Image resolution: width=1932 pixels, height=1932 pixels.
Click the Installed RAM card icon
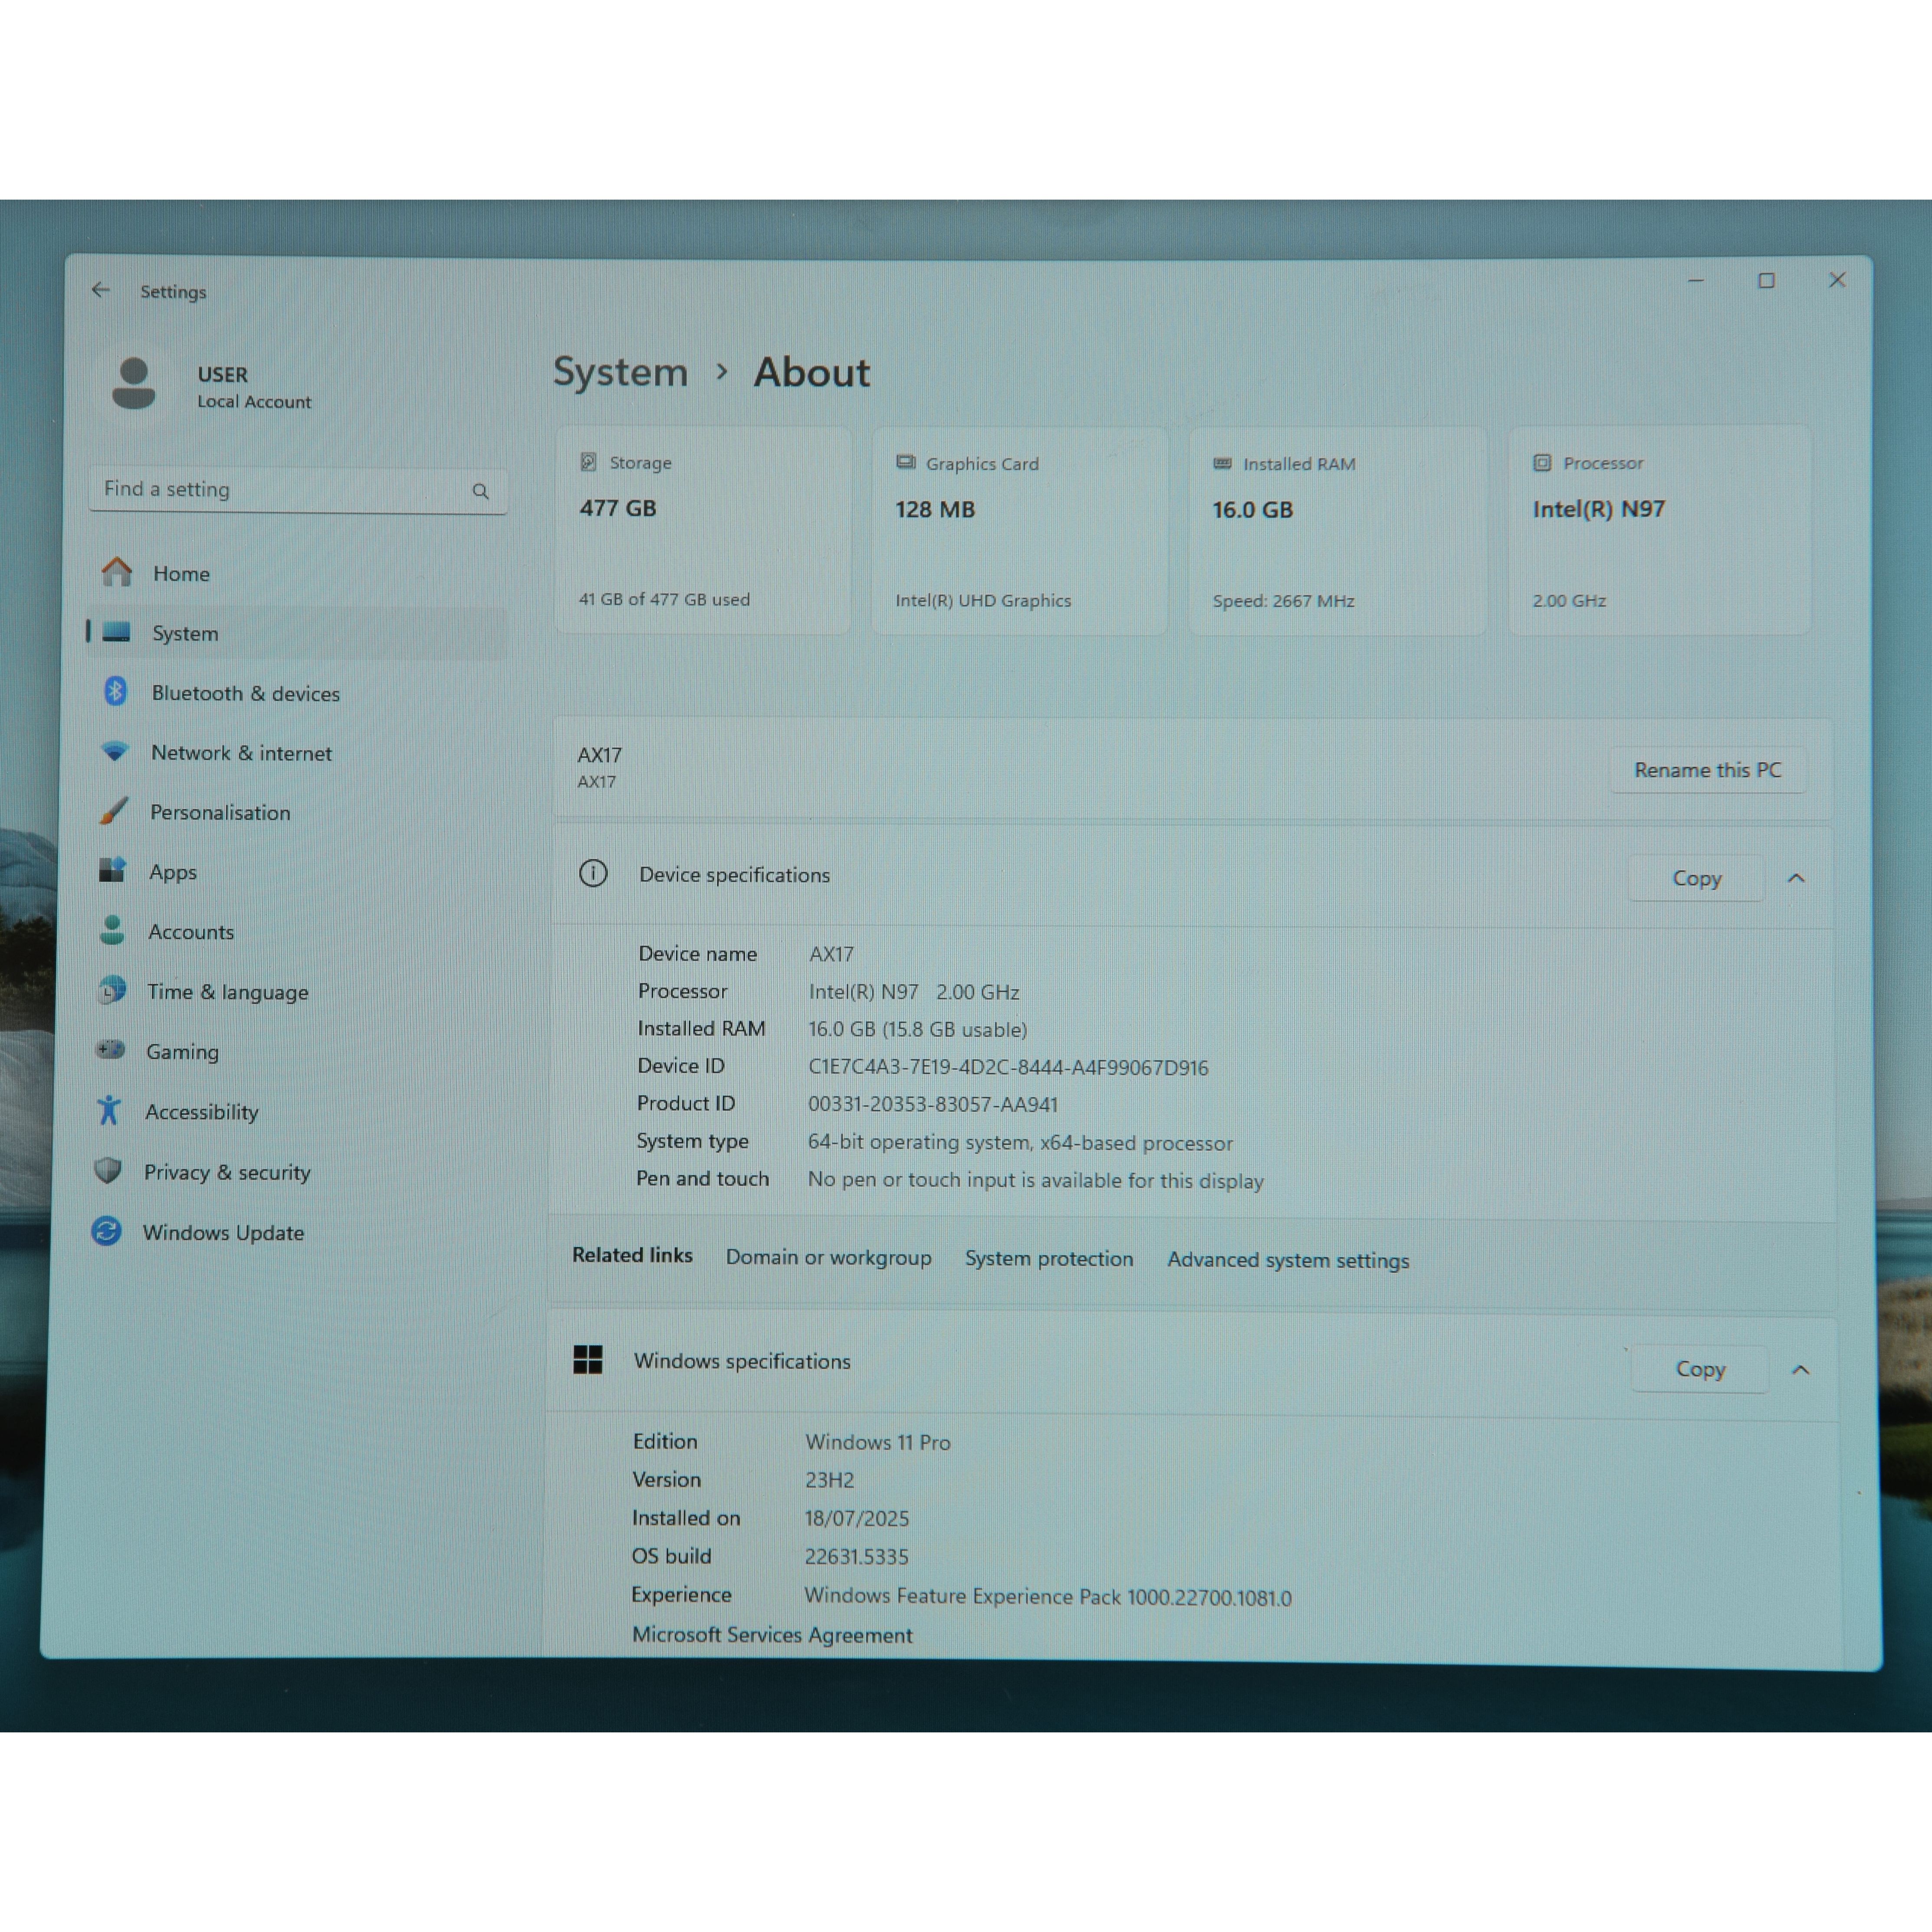coord(1222,463)
